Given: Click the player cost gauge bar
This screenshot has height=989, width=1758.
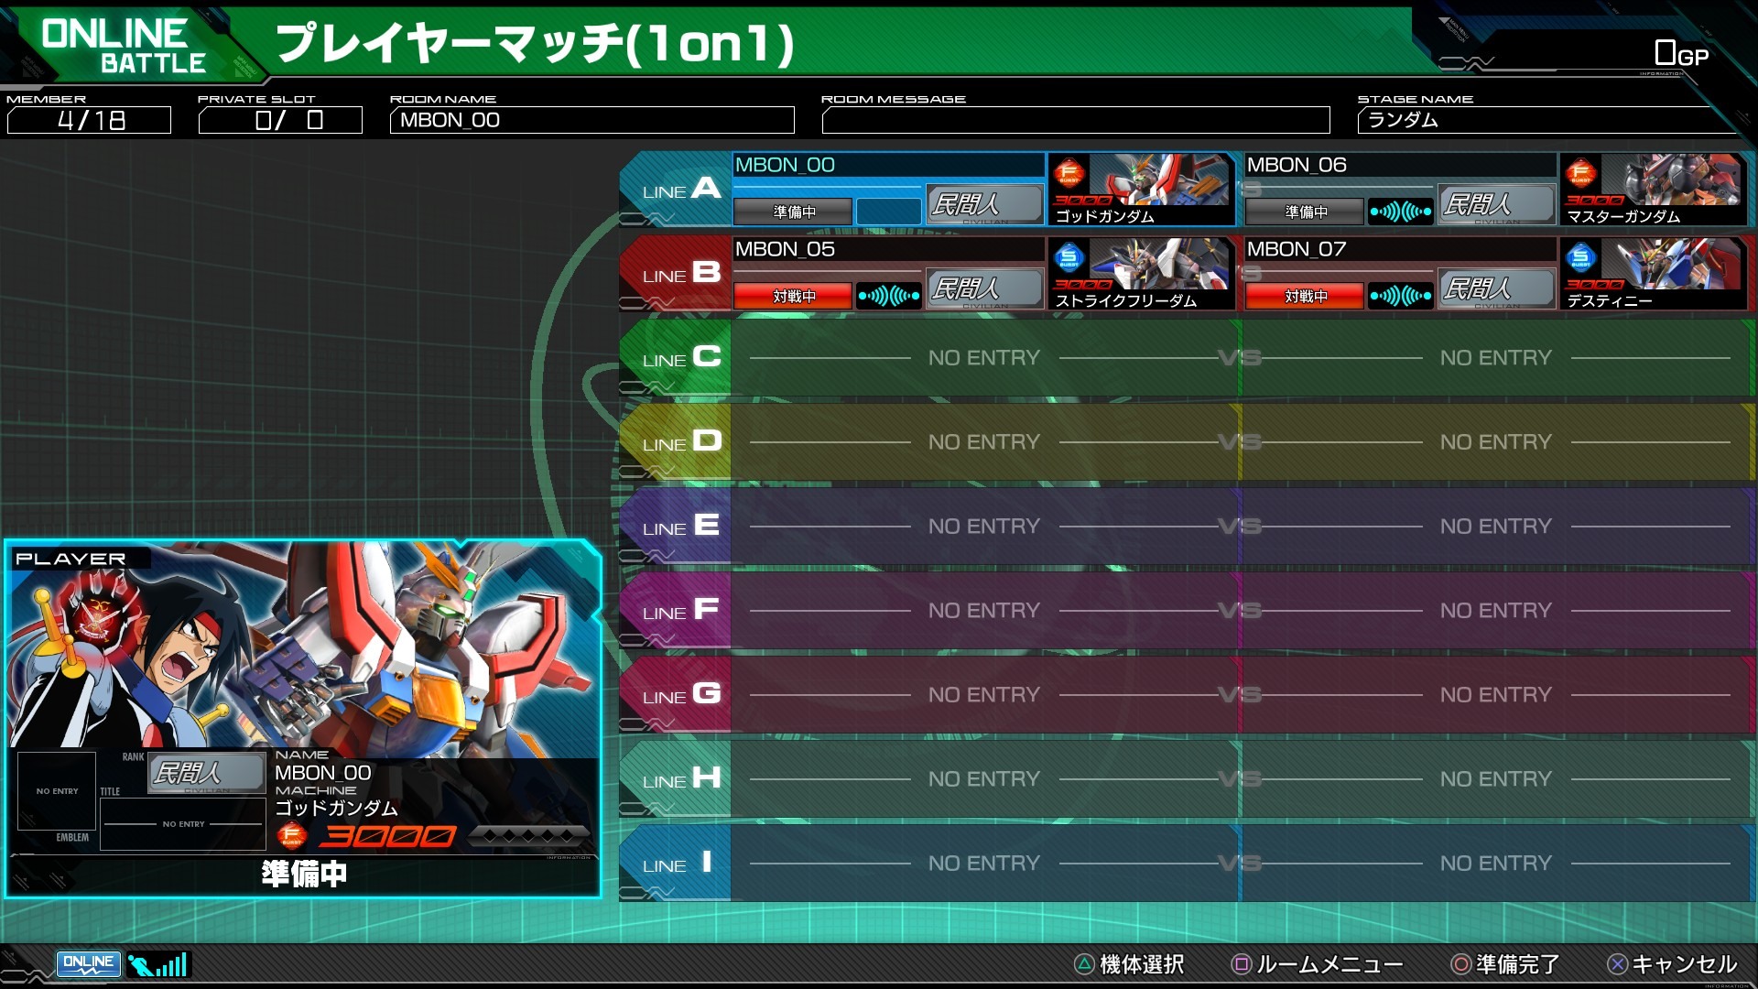Looking at the screenshot, I should 528,835.
